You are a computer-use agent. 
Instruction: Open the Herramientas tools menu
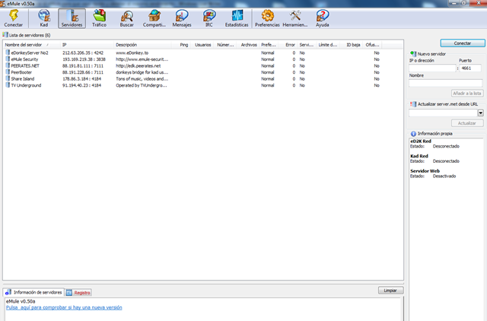(x=295, y=18)
